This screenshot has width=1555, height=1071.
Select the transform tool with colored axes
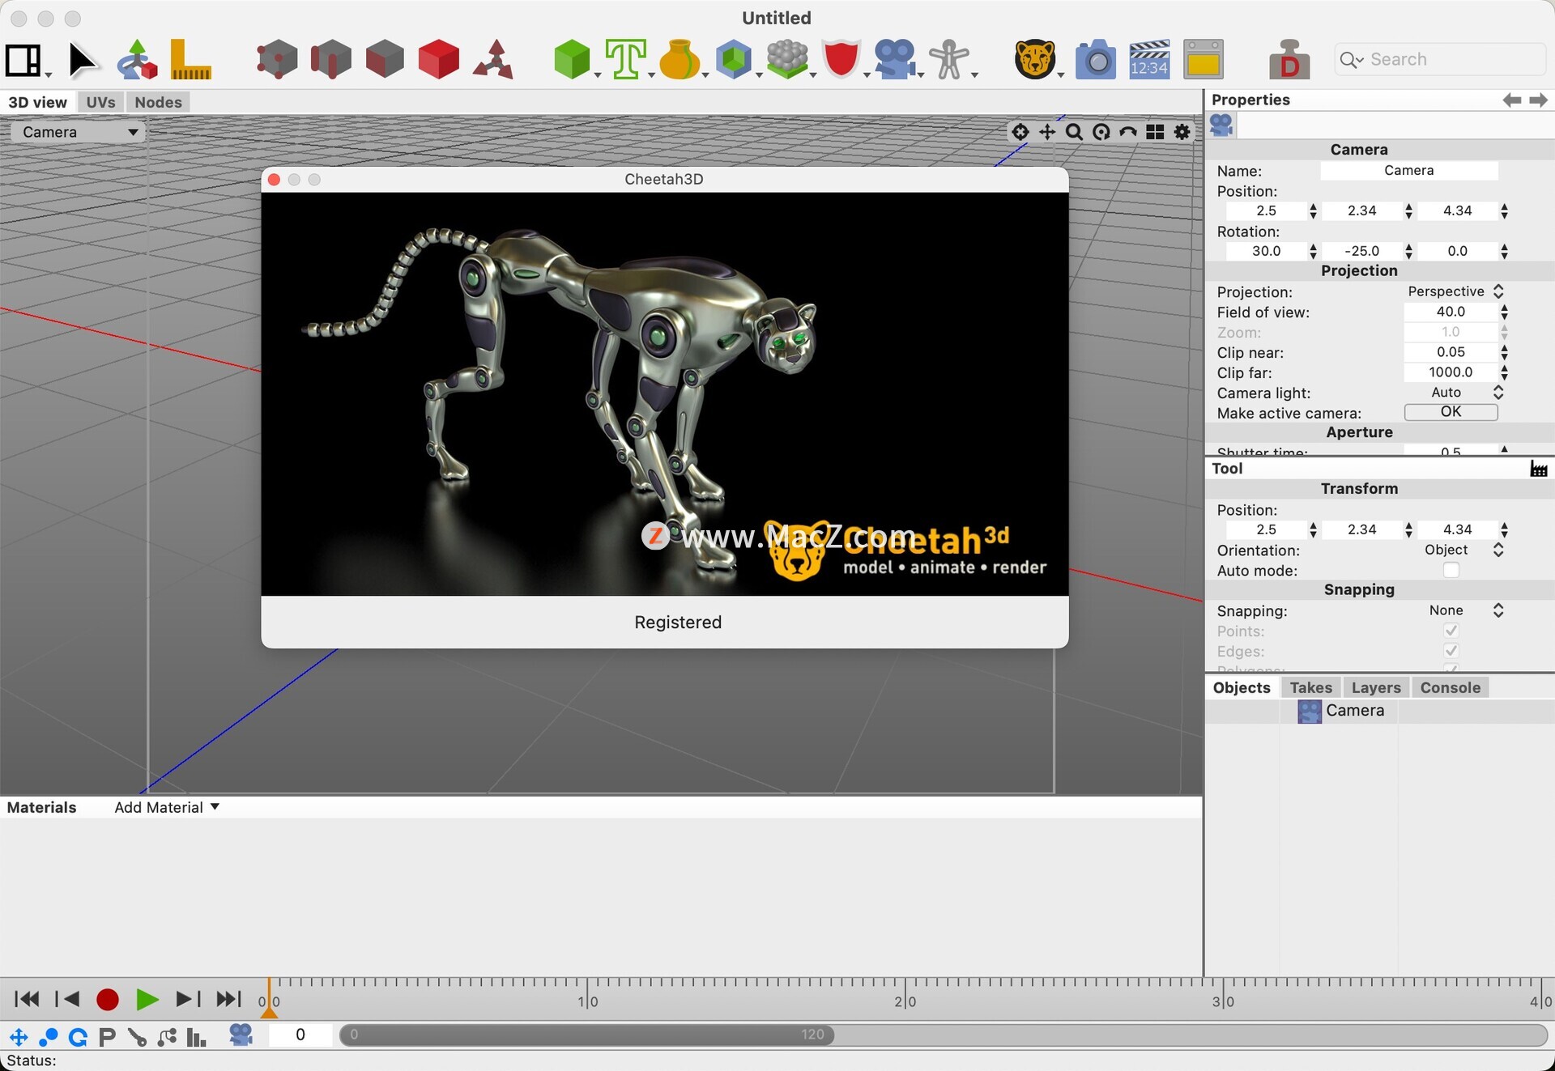[x=137, y=60]
